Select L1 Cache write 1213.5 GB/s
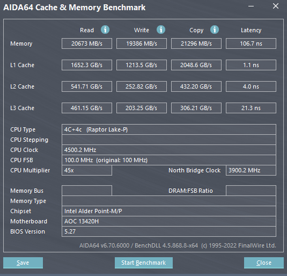Viewport: 287px width, 276px height. click(x=141, y=65)
